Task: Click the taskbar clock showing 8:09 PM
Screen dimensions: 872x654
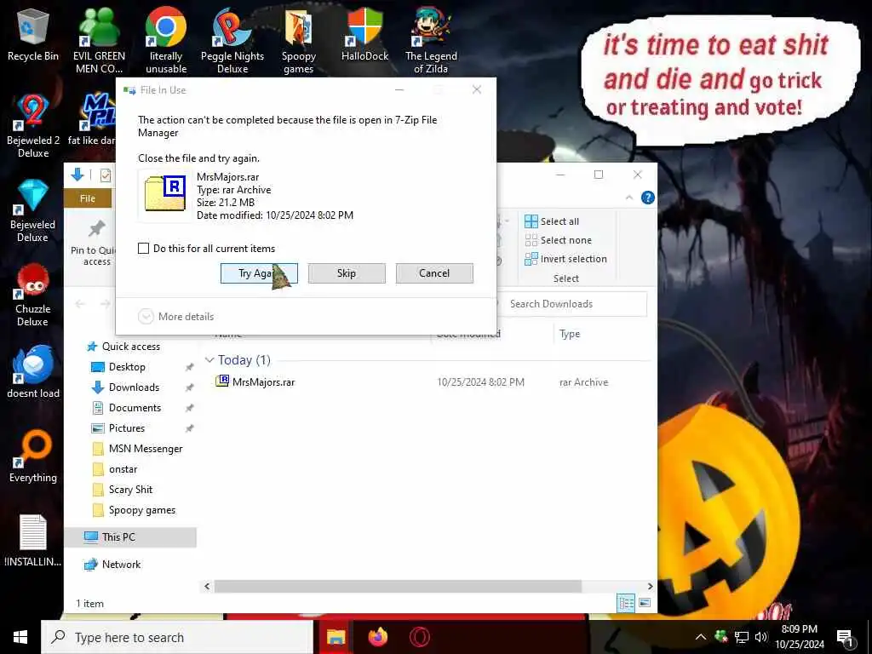Action: [x=800, y=637]
